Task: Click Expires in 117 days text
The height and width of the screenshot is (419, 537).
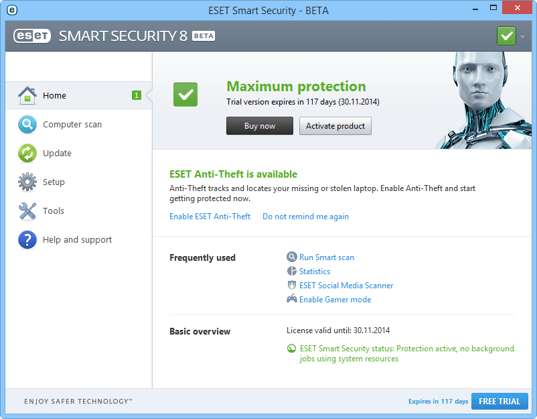Action: tap(438, 401)
